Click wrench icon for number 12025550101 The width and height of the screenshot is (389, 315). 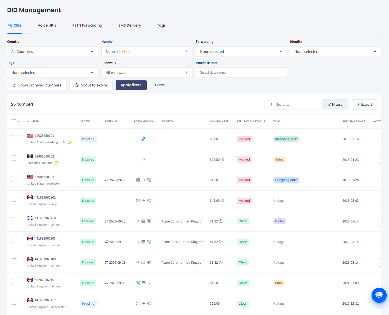[143, 139]
